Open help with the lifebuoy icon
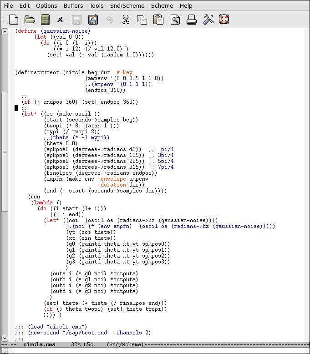Image resolution: width=310 pixels, height=354 pixels. [224, 20]
